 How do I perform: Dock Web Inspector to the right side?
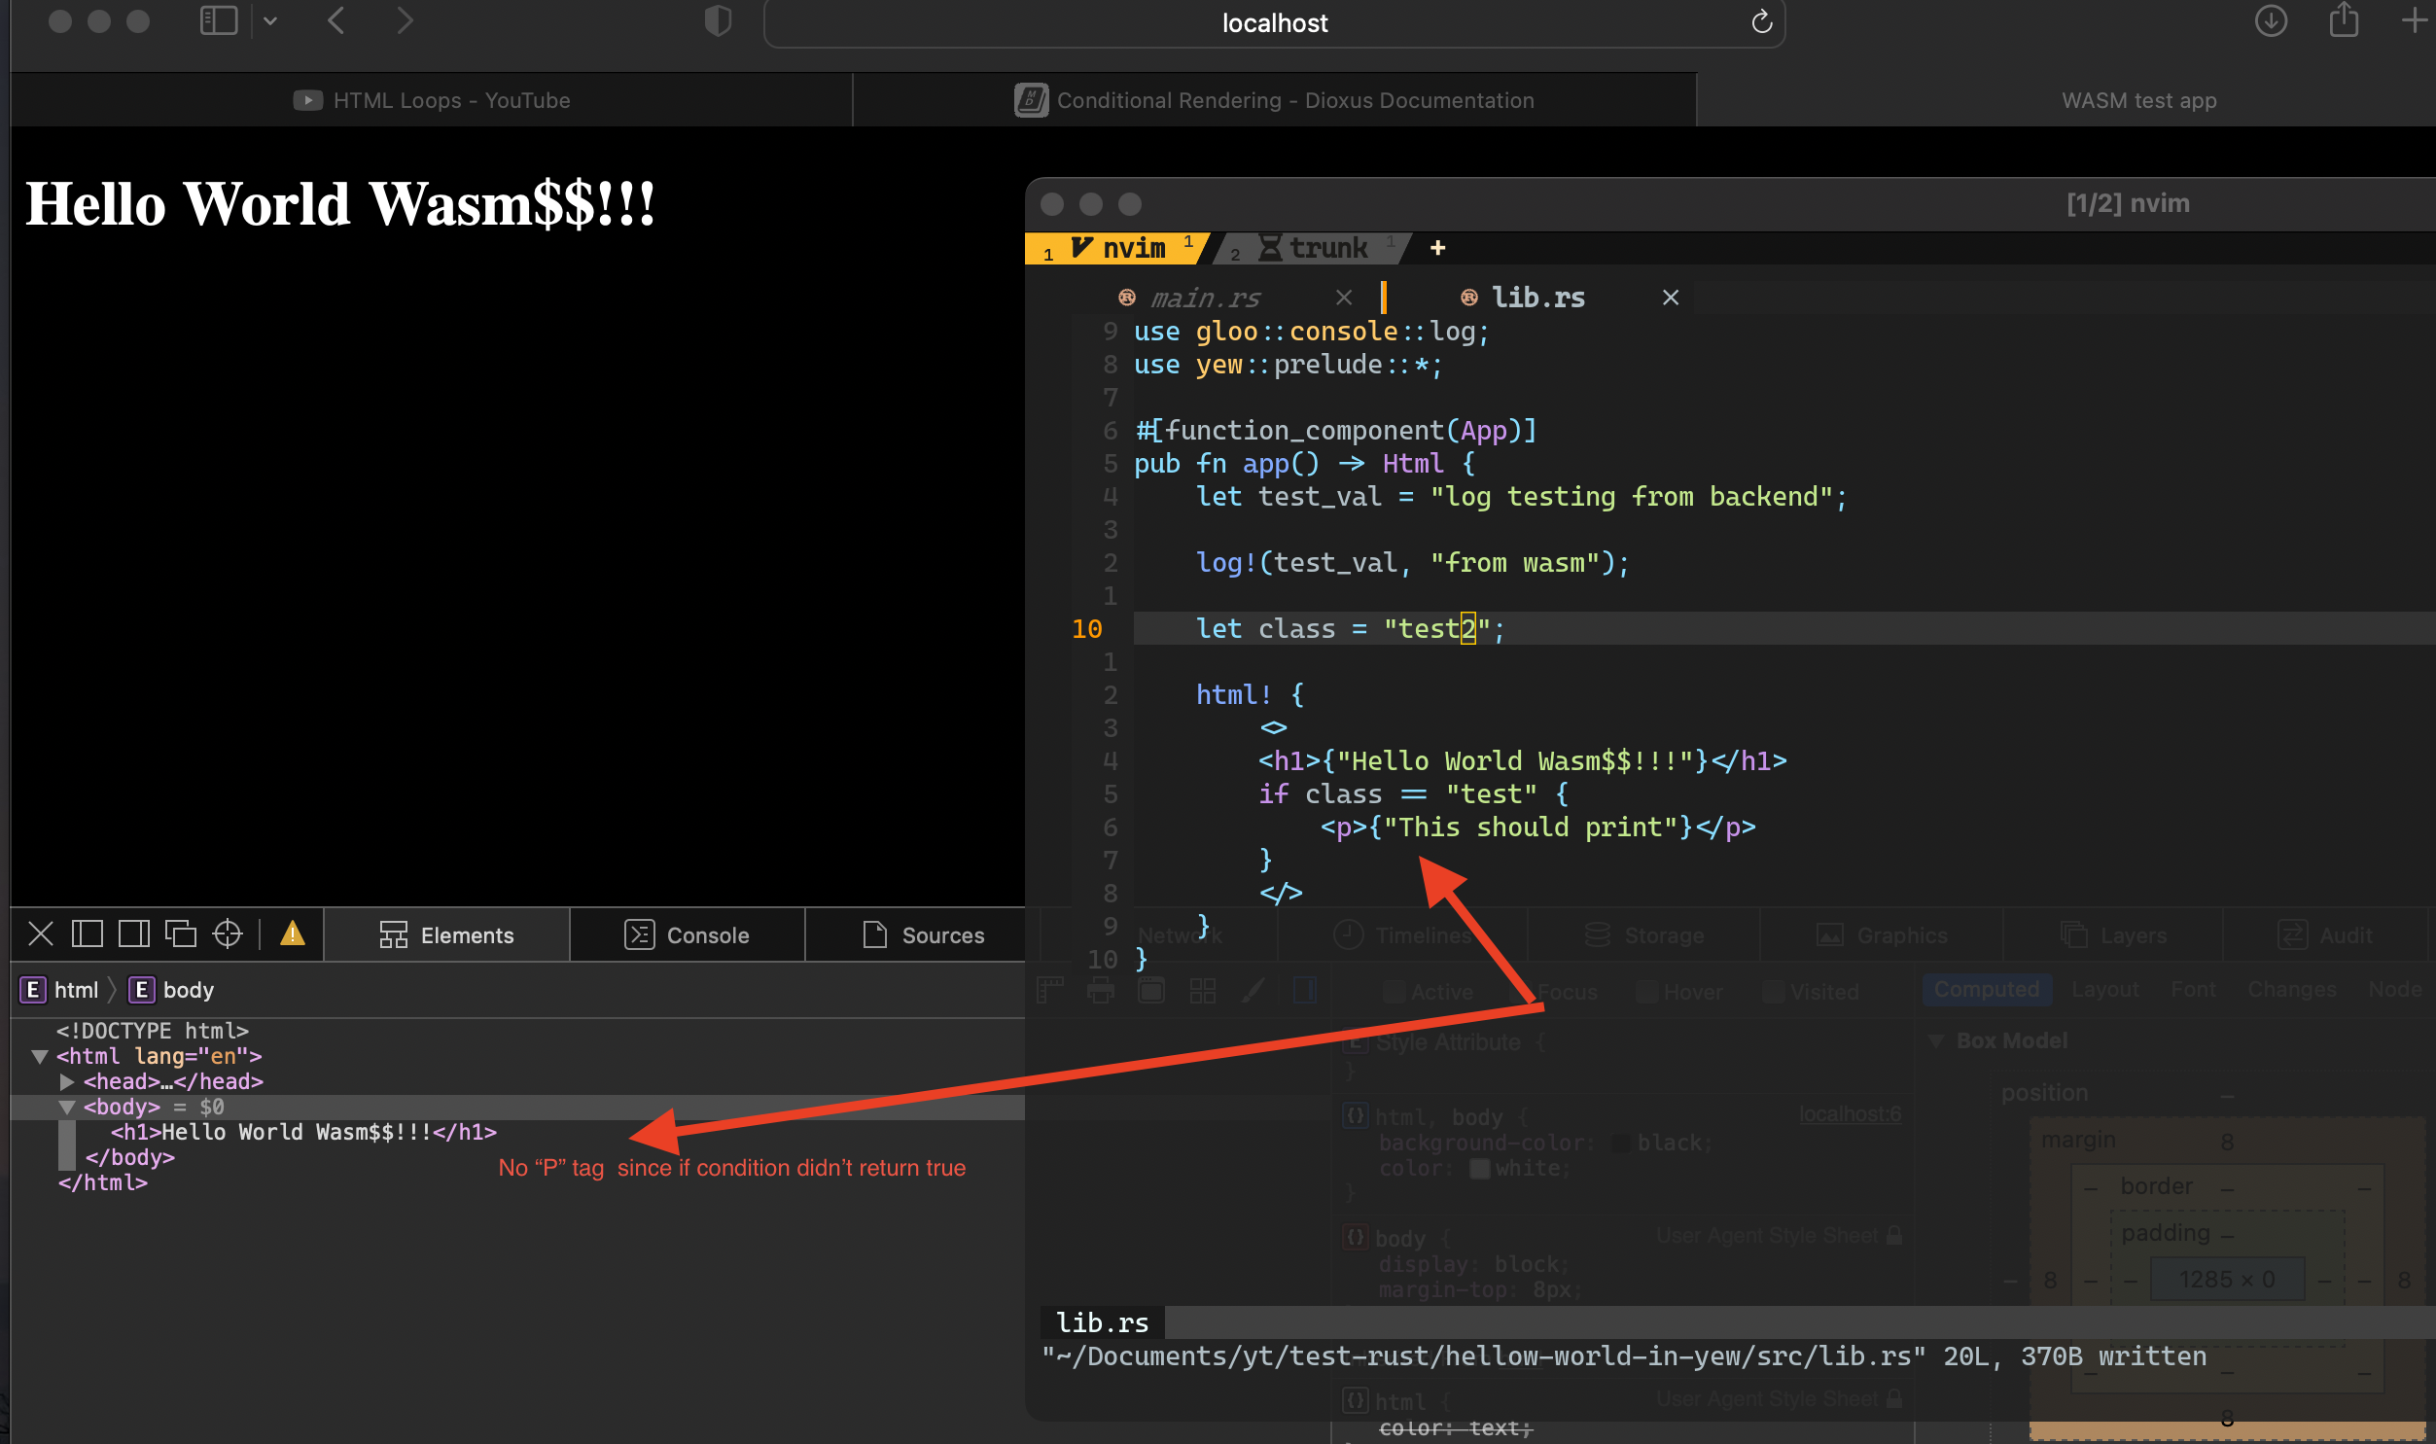pos(134,934)
